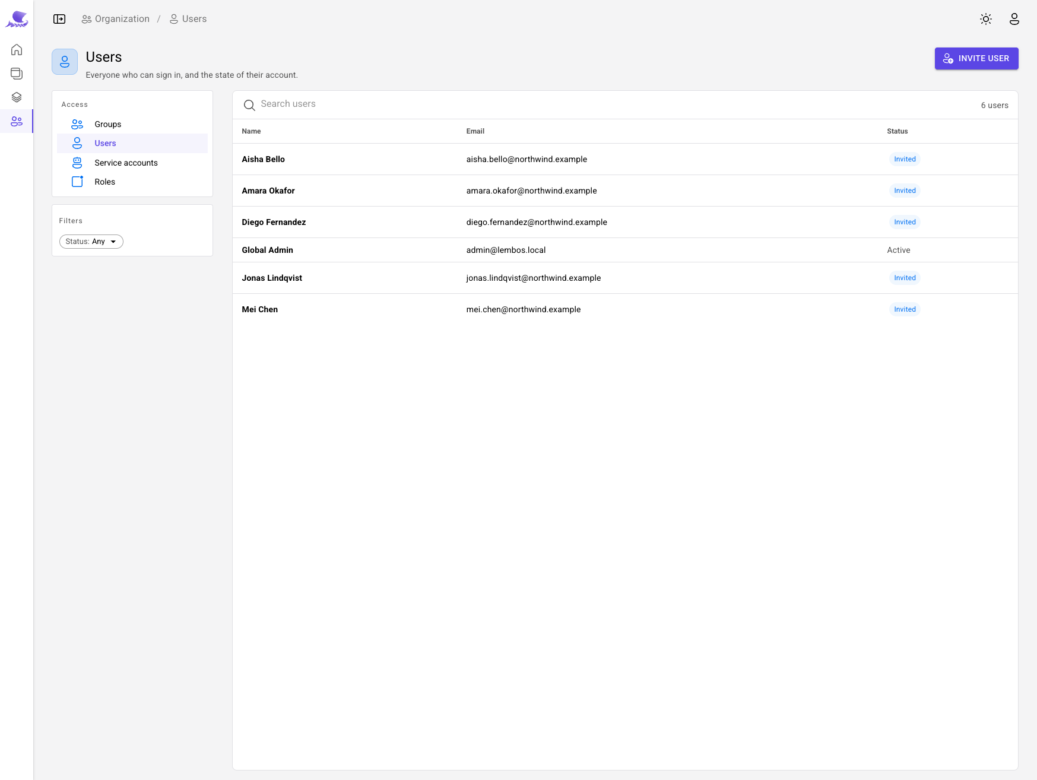
Task: Open Diego Fernandez user row
Action: click(x=625, y=222)
